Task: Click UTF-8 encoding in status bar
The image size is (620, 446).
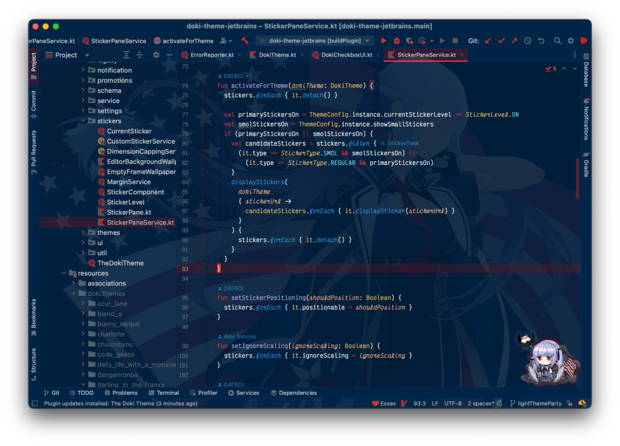Action: [453, 403]
